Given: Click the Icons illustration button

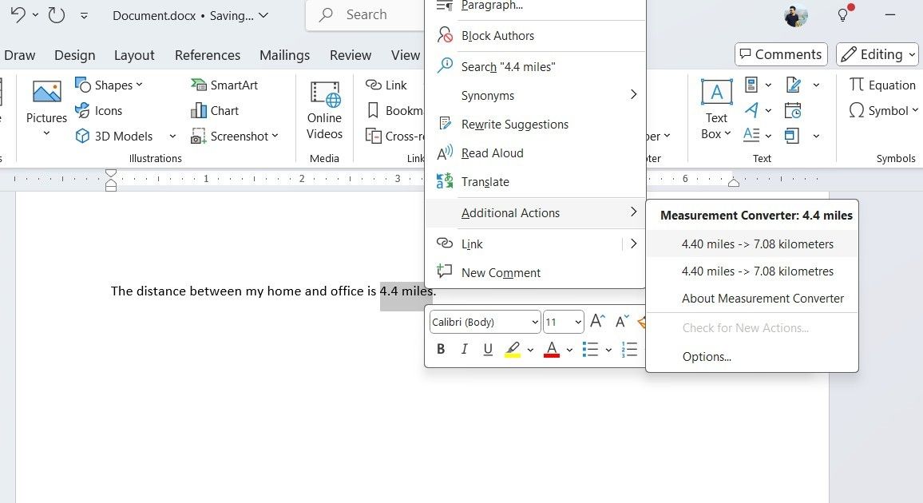Looking at the screenshot, I should point(99,111).
